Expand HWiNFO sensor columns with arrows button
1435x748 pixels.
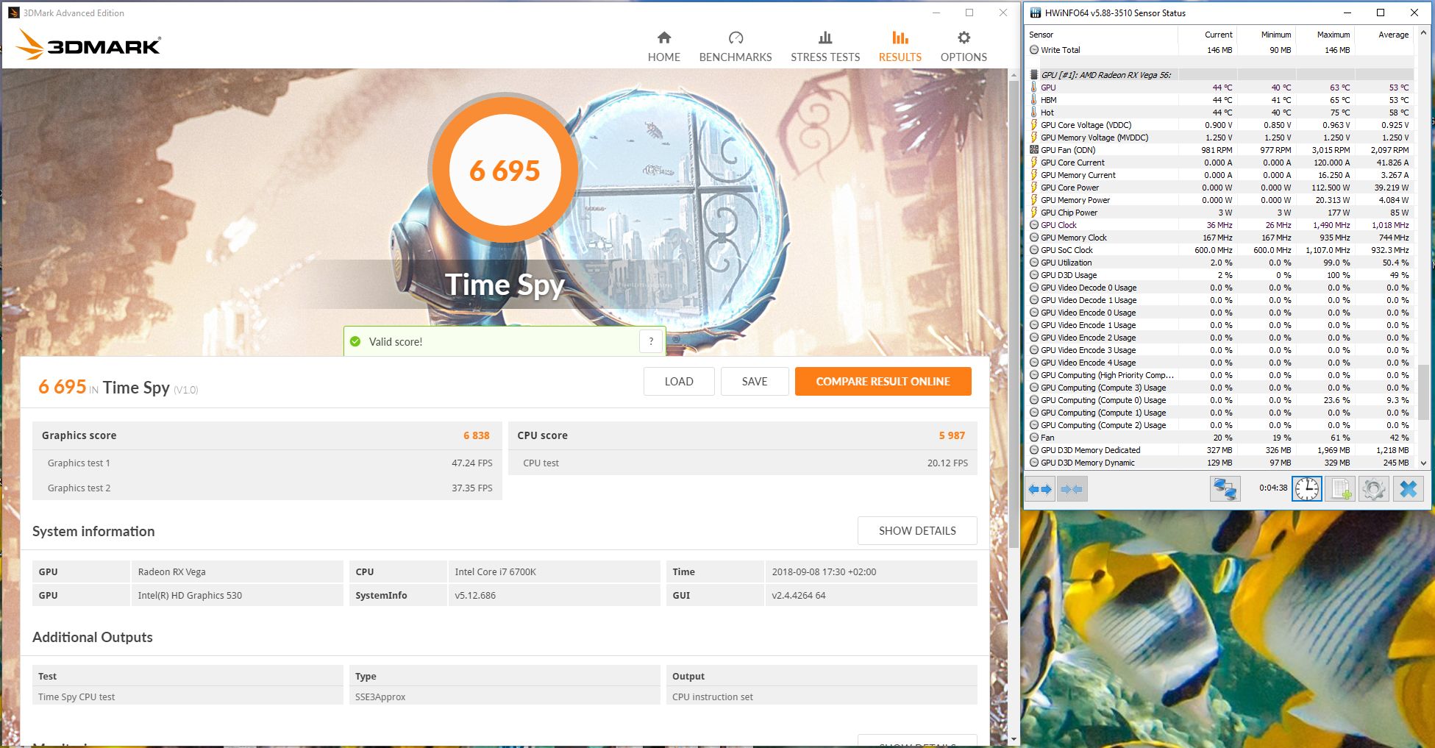coord(1040,489)
